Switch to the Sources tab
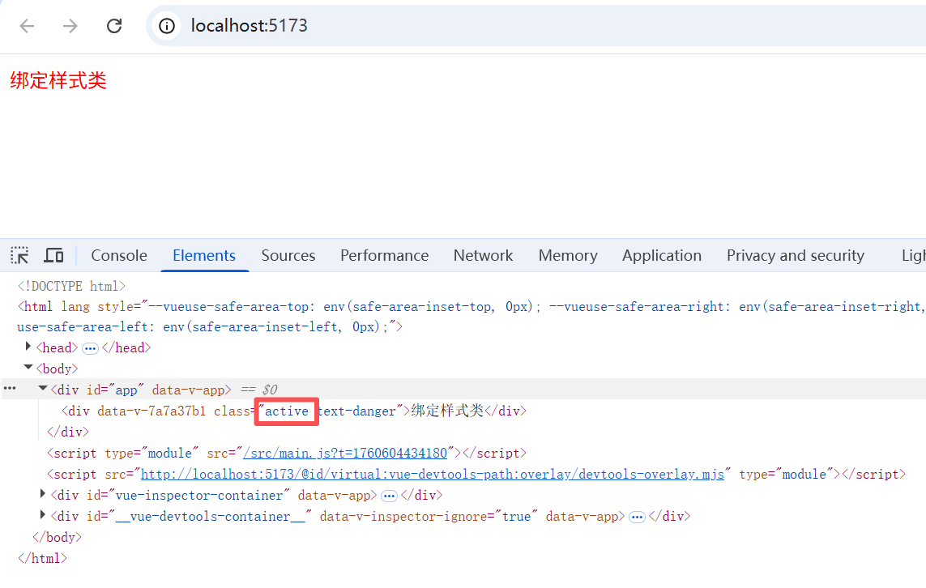 (288, 255)
